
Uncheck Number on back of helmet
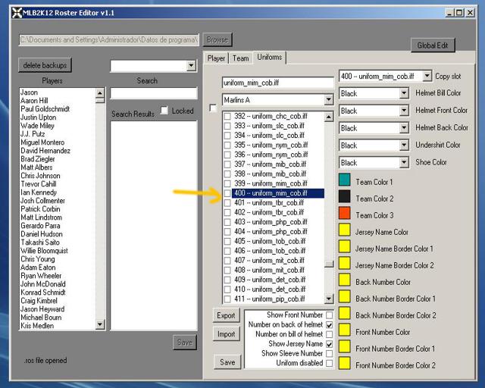pyautogui.click(x=330, y=324)
